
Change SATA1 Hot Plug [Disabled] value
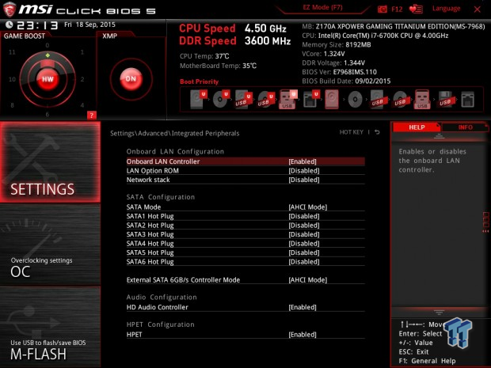click(304, 216)
